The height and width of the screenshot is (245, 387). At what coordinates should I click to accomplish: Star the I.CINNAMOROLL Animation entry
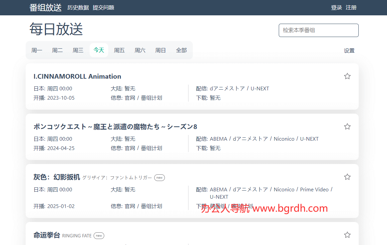347,76
